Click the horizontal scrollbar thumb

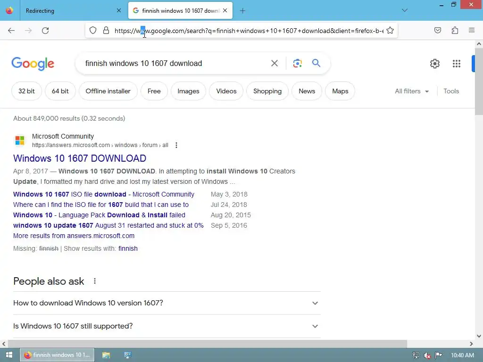(208, 344)
